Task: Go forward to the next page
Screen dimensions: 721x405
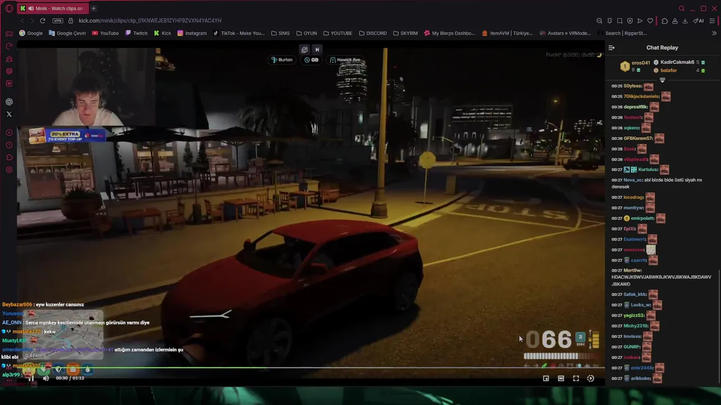Action: point(32,21)
